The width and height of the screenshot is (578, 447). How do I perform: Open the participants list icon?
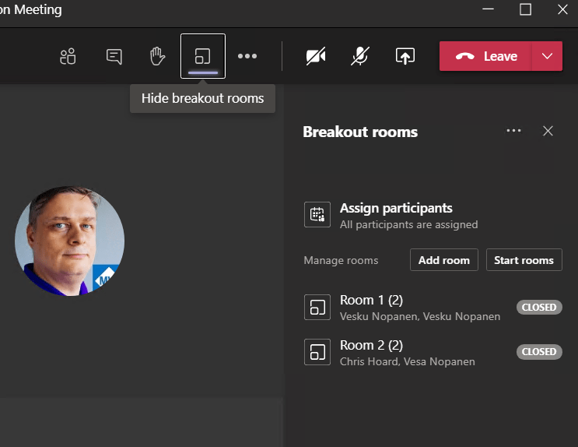68,56
